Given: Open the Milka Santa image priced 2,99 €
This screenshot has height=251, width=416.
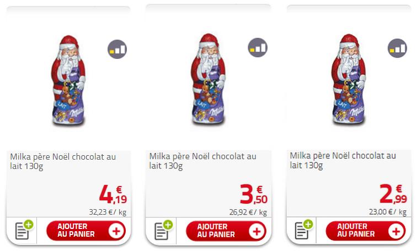Looking at the screenshot, I should pyautogui.click(x=349, y=79).
